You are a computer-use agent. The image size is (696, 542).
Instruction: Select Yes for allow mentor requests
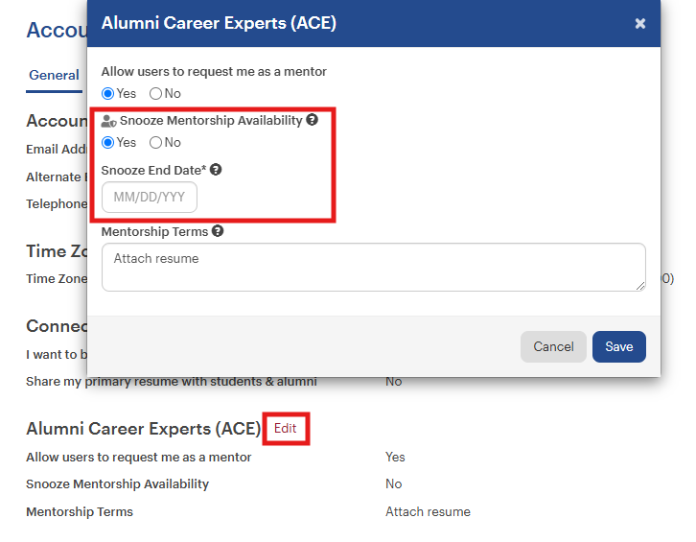click(108, 94)
